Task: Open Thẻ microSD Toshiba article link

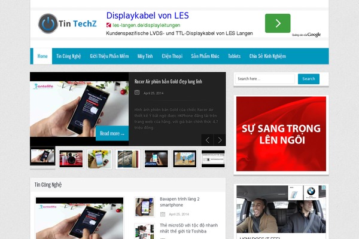Action: click(x=189, y=228)
